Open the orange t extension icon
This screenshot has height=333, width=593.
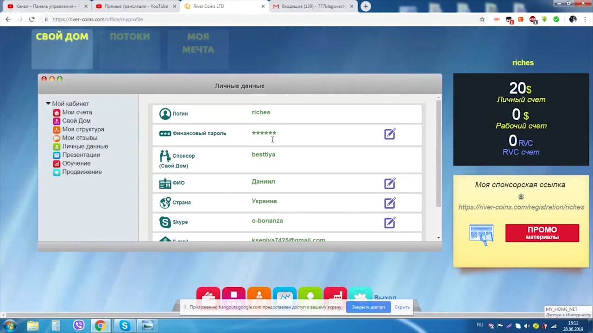point(521,19)
